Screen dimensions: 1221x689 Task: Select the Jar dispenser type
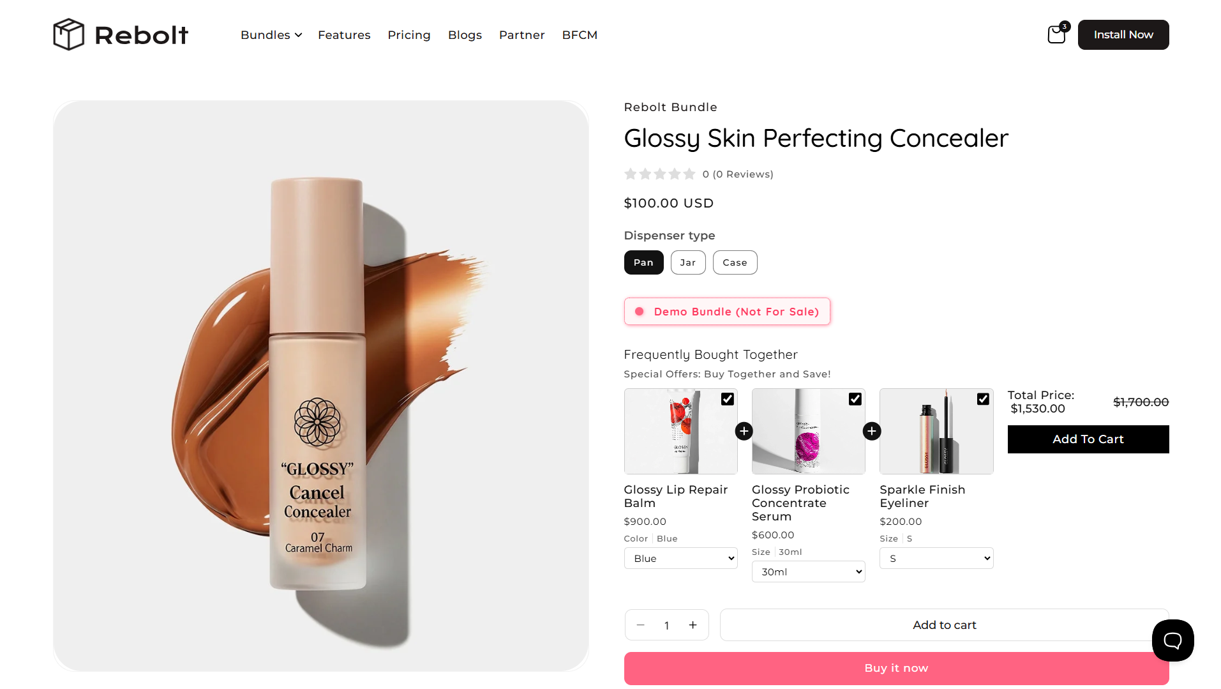(688, 262)
